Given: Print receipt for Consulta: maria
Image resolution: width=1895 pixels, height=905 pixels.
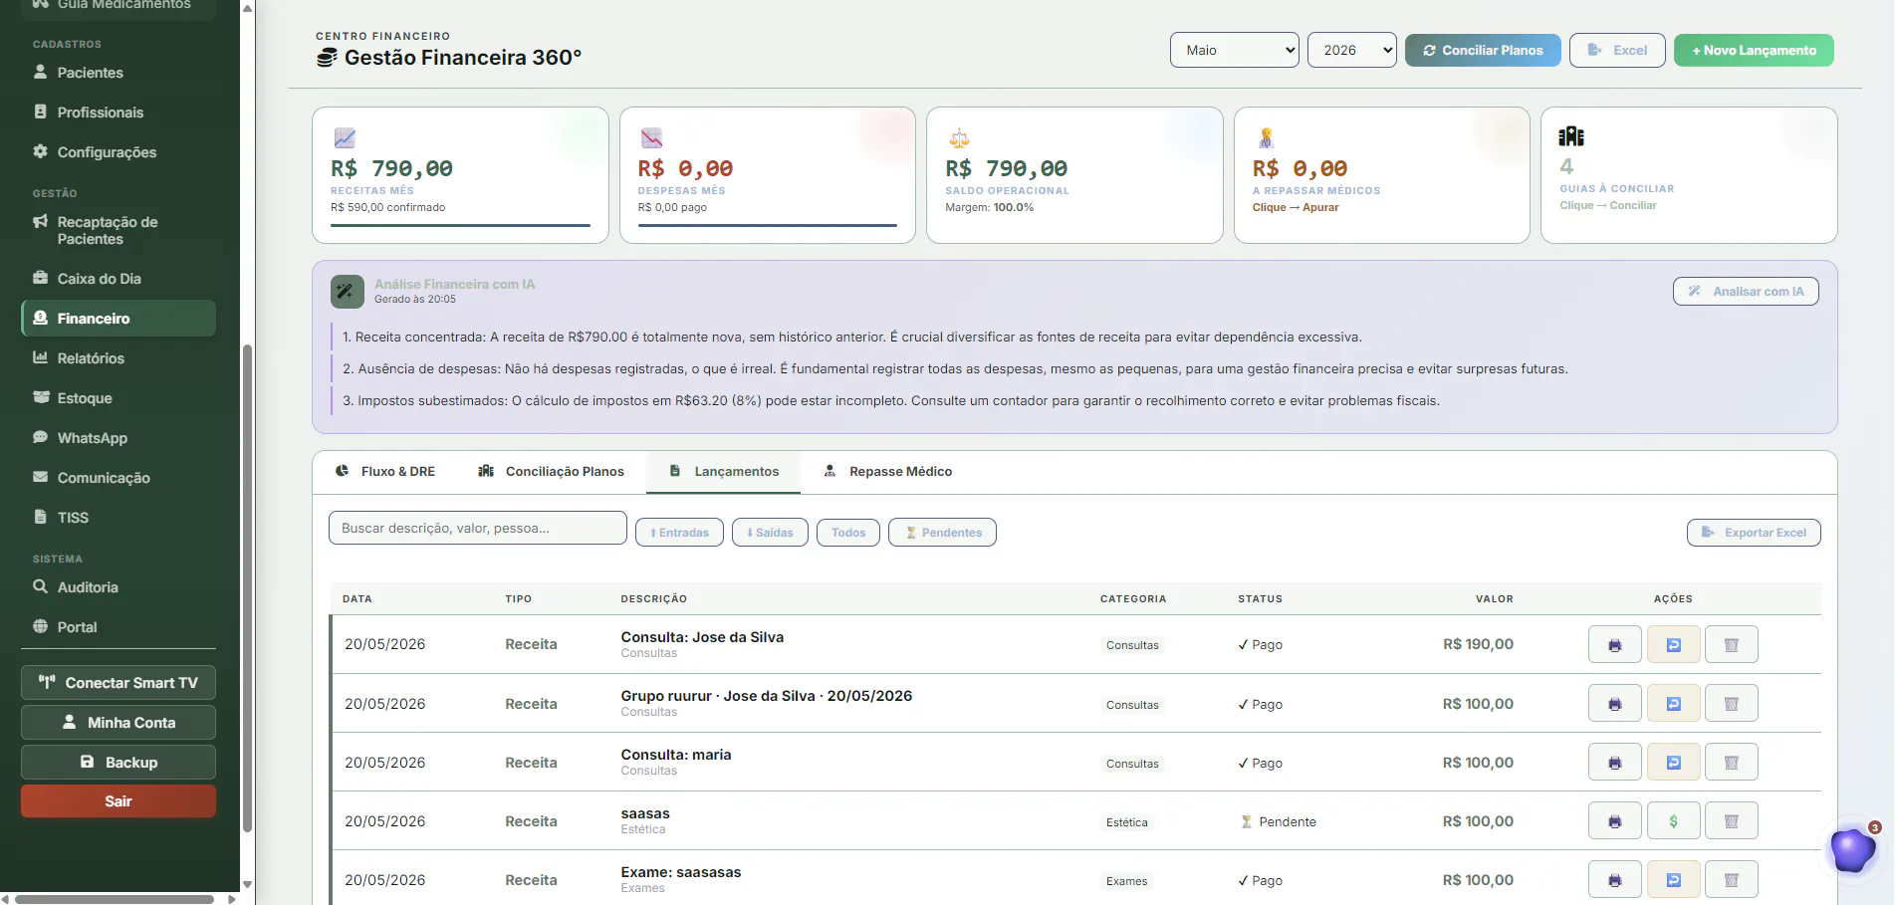Looking at the screenshot, I should pyautogui.click(x=1614, y=762).
